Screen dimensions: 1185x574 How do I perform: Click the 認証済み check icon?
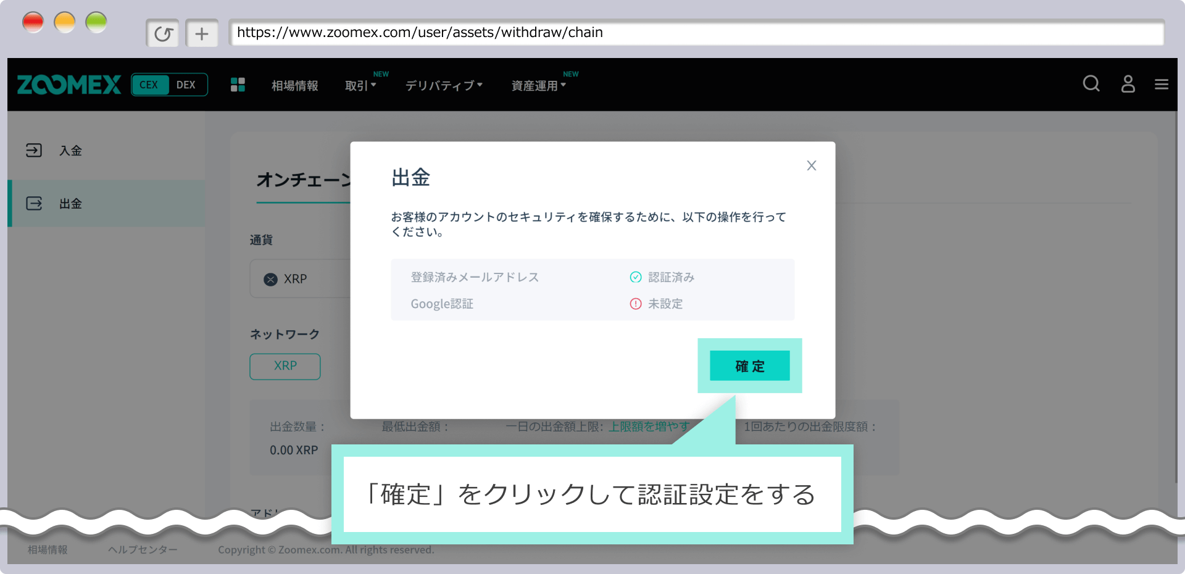click(x=636, y=277)
